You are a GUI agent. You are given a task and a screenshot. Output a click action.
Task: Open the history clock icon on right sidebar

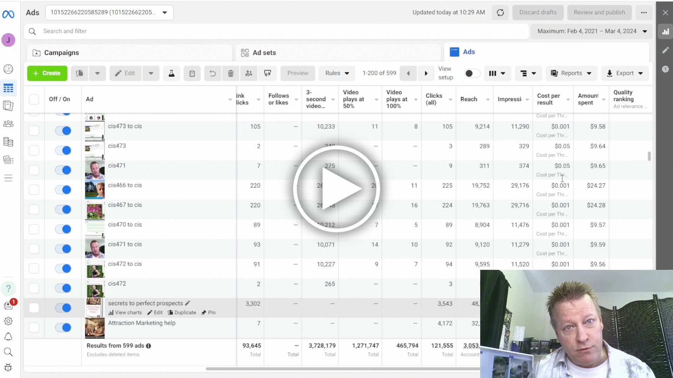665,69
